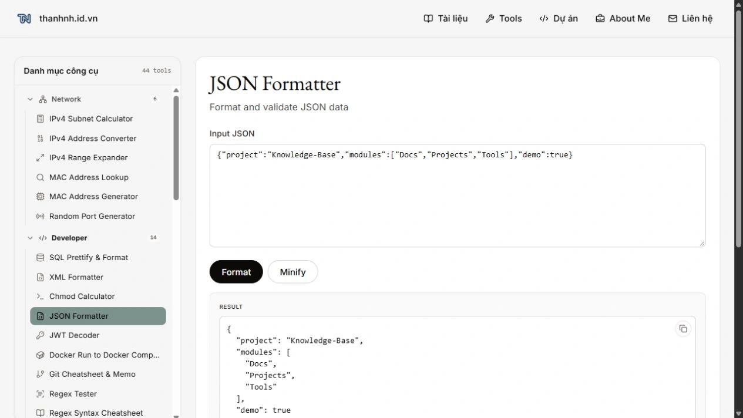The image size is (743, 418).
Task: Go to the Dự án page
Action: (x=559, y=19)
